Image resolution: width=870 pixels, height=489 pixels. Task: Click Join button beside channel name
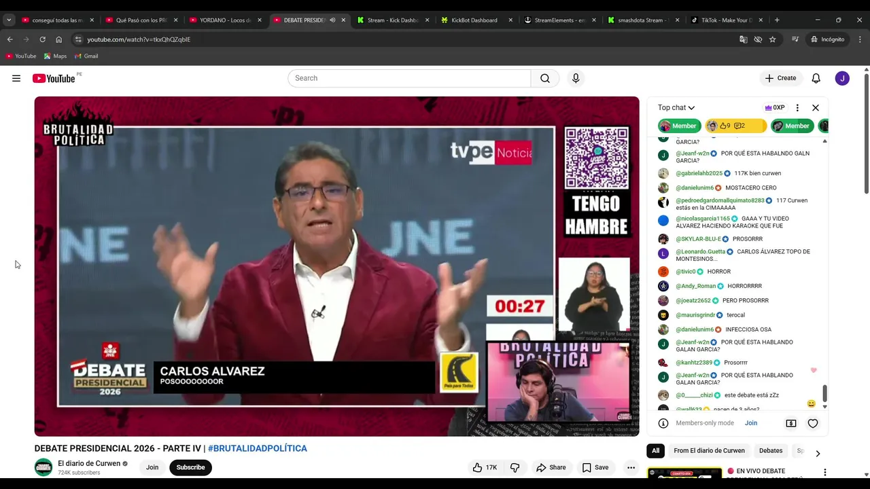point(152,467)
